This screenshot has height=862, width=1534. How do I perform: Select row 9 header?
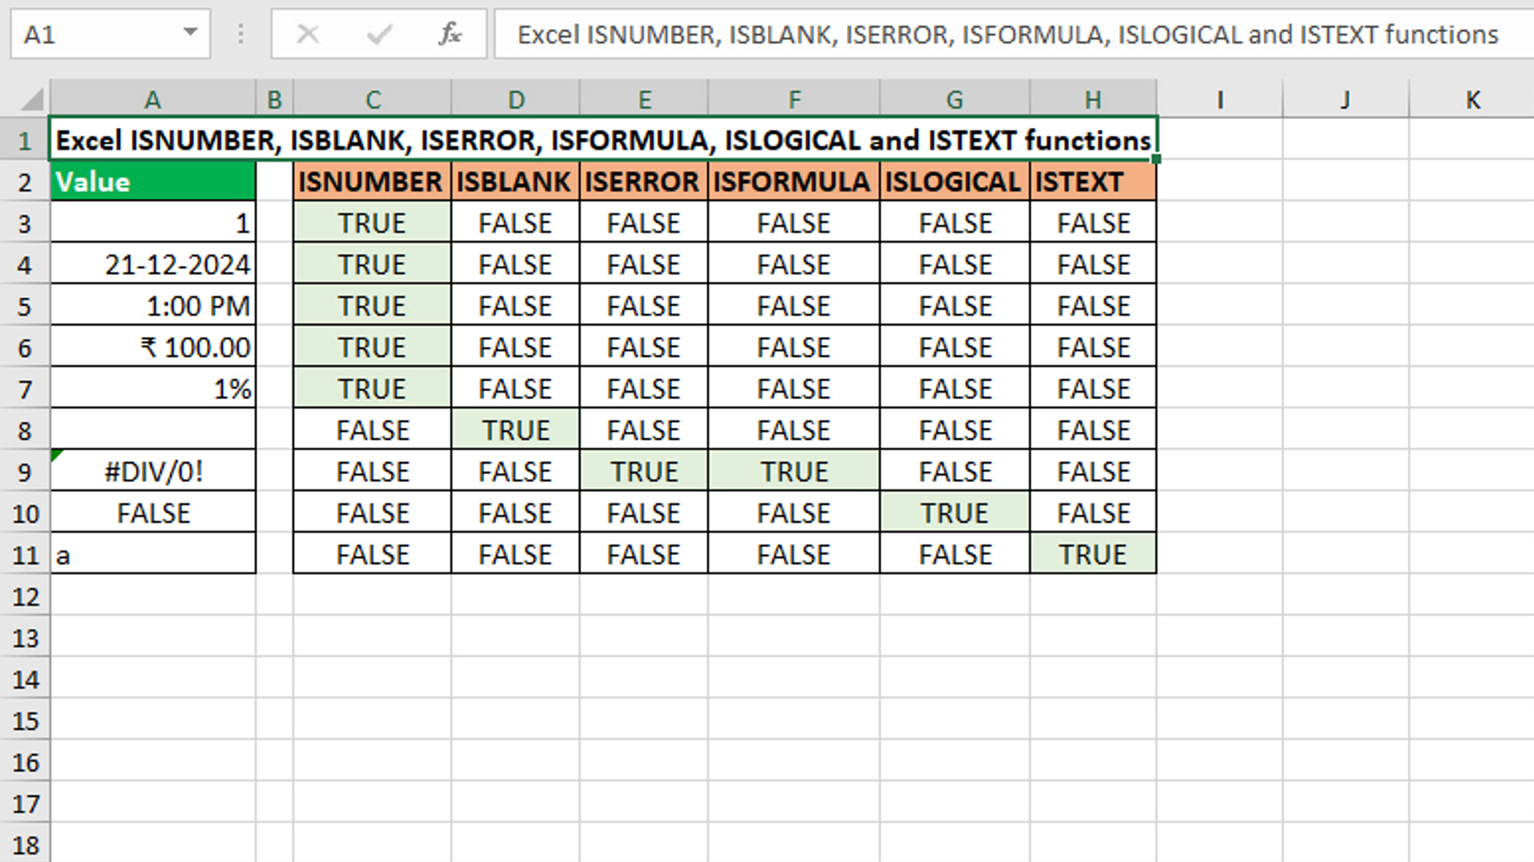tap(25, 472)
